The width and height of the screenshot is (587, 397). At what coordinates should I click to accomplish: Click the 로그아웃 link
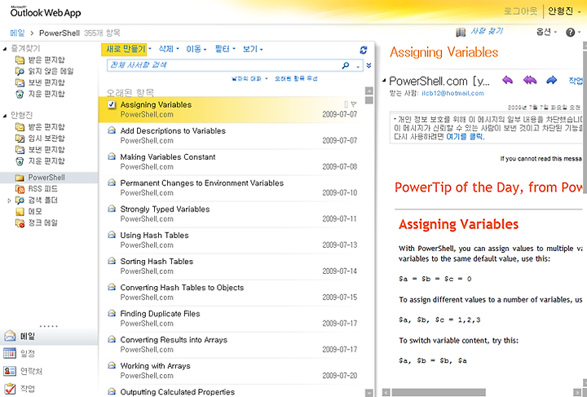pos(520,11)
